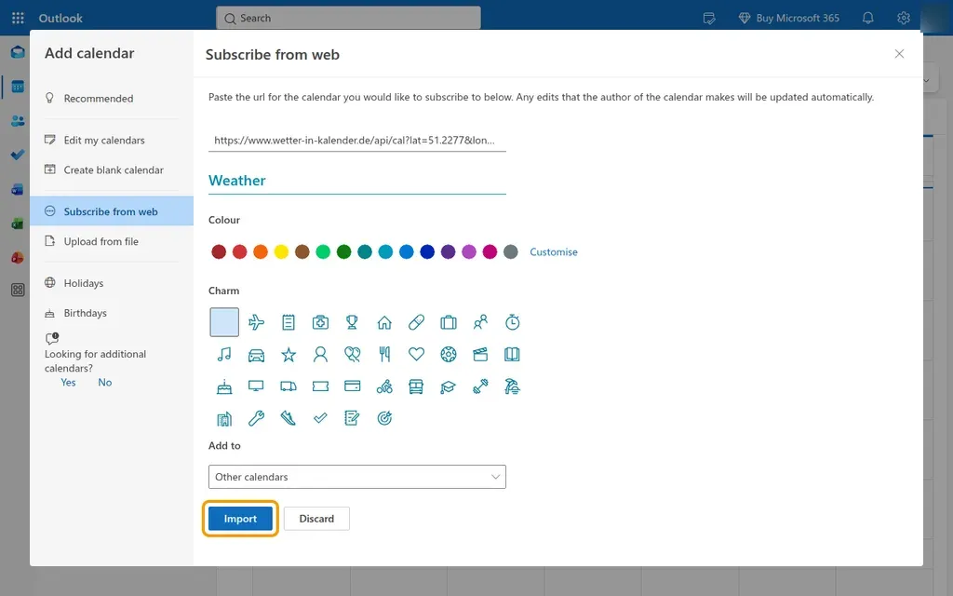Switch to Upload from file
The width and height of the screenshot is (953, 596).
(x=112, y=241)
